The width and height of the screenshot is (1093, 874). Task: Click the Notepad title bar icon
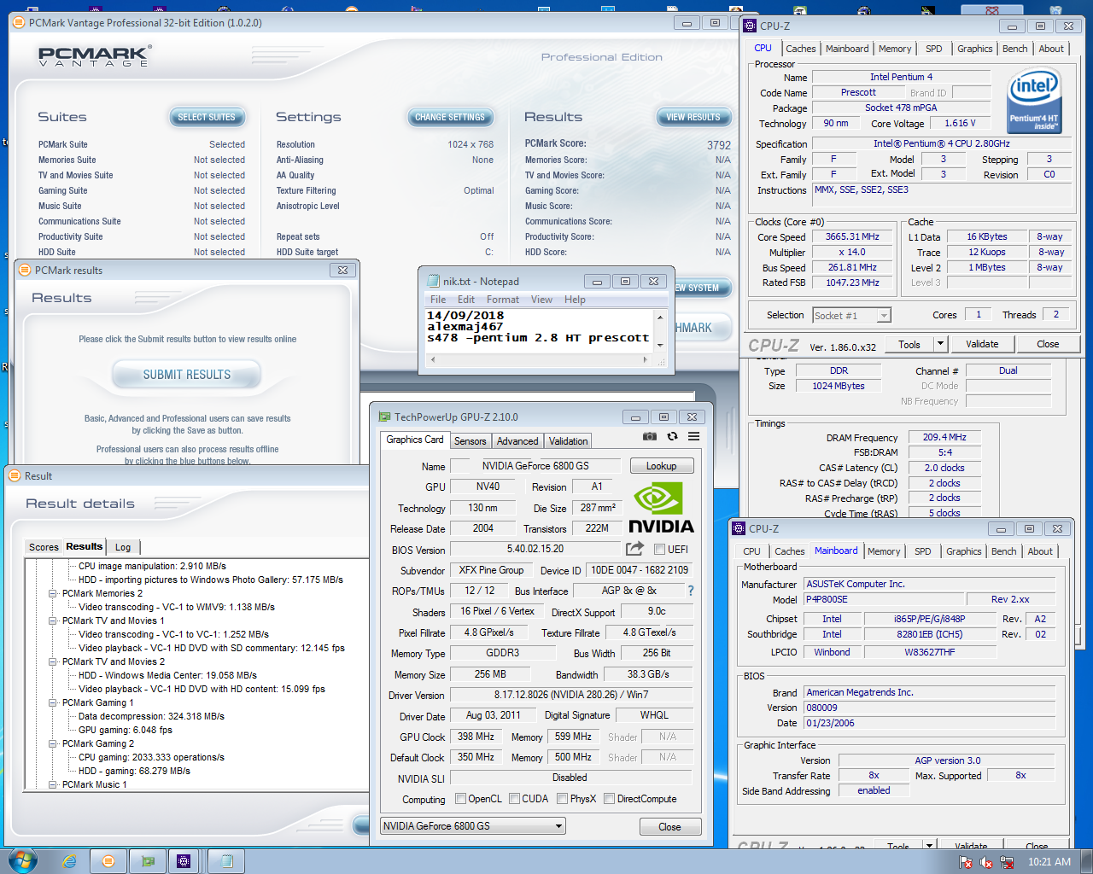[433, 281]
